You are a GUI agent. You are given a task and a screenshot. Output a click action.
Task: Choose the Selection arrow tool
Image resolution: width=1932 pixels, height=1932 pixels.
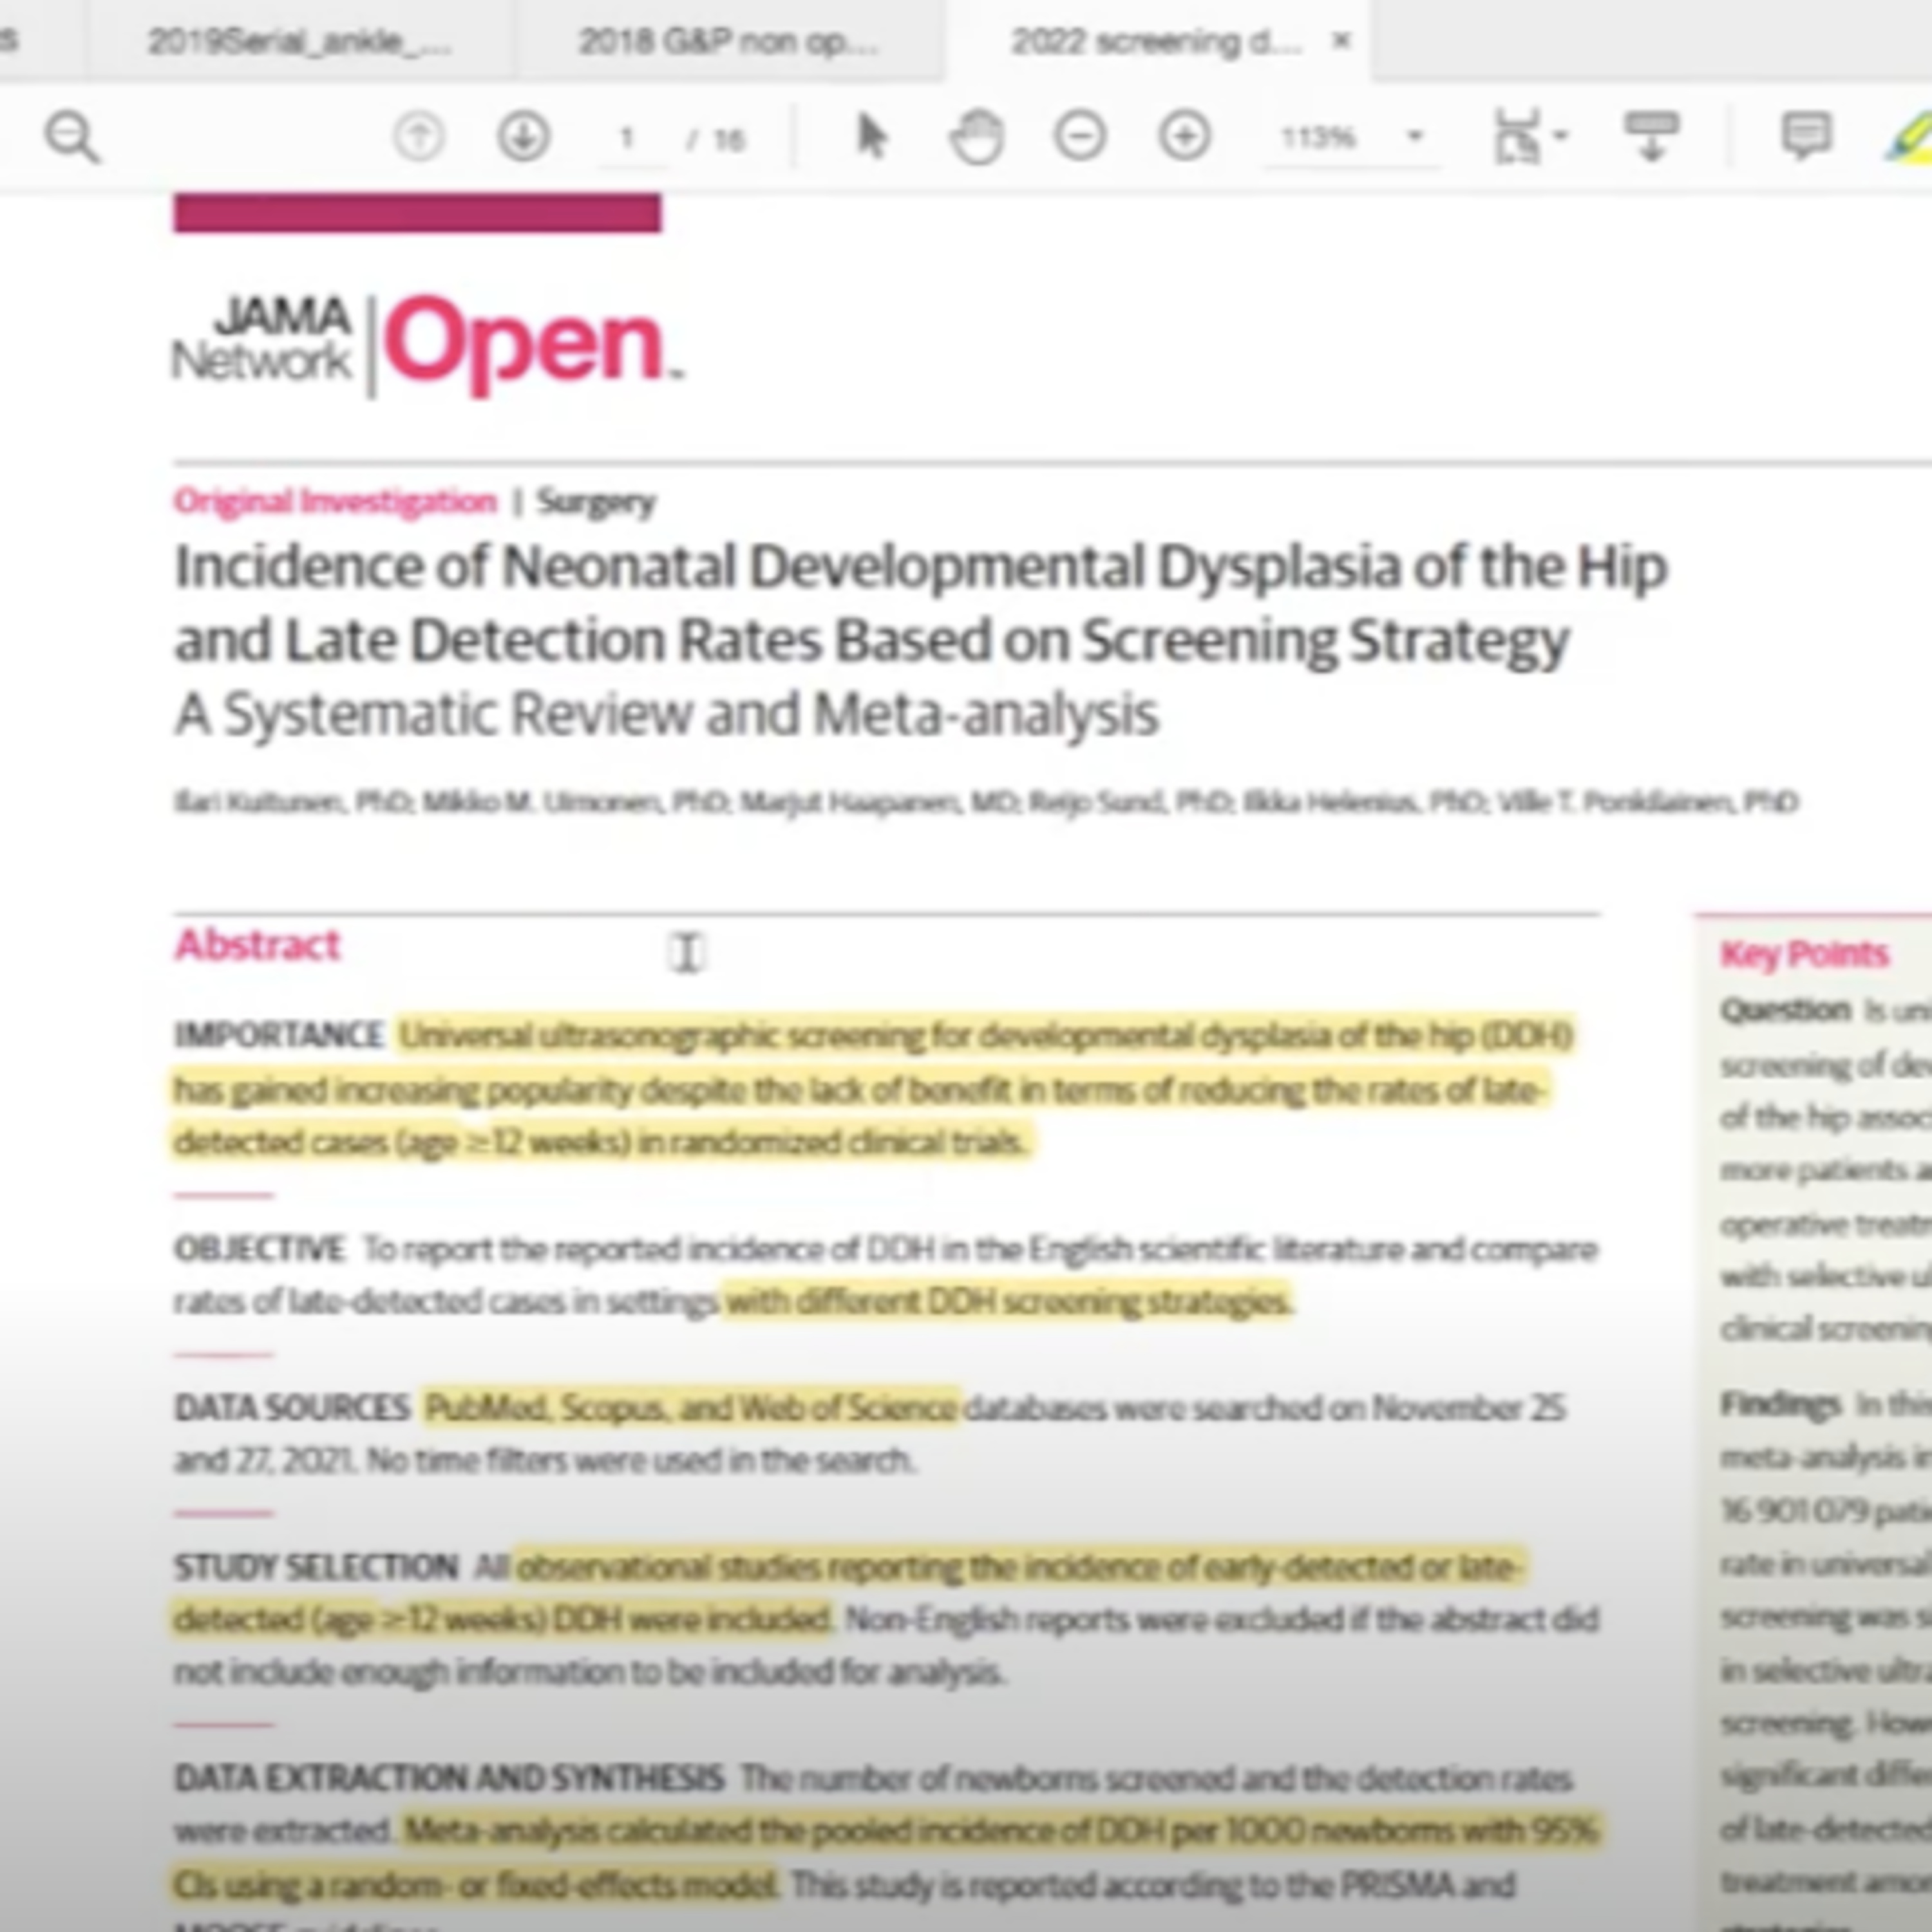click(872, 136)
